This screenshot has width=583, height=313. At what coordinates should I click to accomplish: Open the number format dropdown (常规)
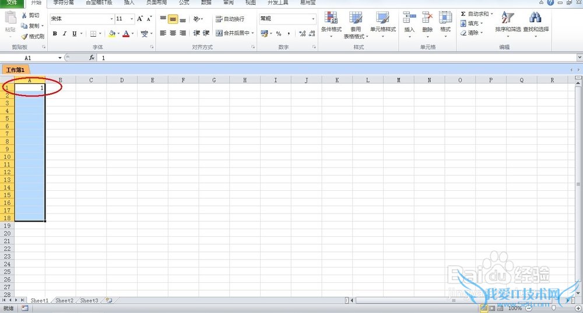click(x=313, y=19)
